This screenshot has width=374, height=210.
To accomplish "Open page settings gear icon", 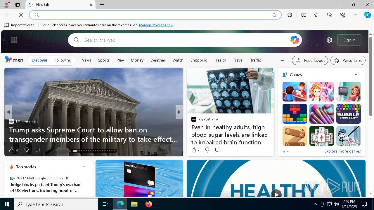I will pyautogui.click(x=329, y=40).
